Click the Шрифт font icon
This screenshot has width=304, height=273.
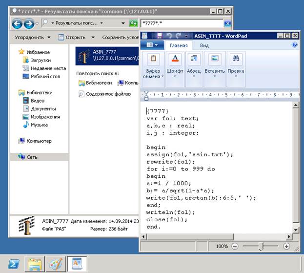[x=175, y=59]
